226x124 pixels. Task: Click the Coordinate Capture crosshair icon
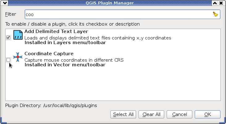coord(18,57)
